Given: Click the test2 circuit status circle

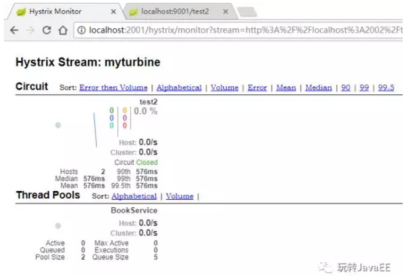Looking at the screenshot, I should 58,124.
